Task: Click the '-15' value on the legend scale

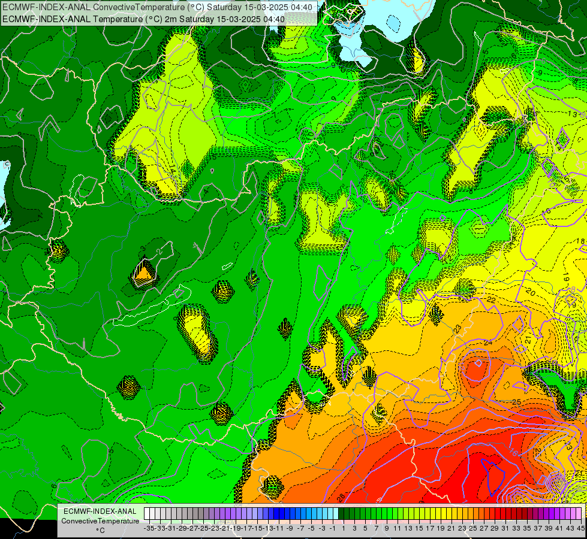Action: click(257, 529)
